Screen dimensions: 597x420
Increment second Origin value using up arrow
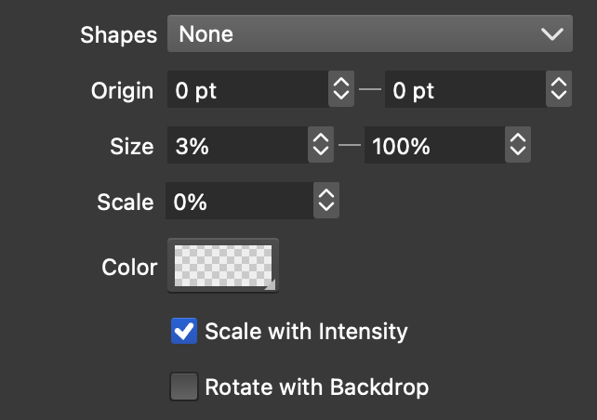tap(558, 84)
